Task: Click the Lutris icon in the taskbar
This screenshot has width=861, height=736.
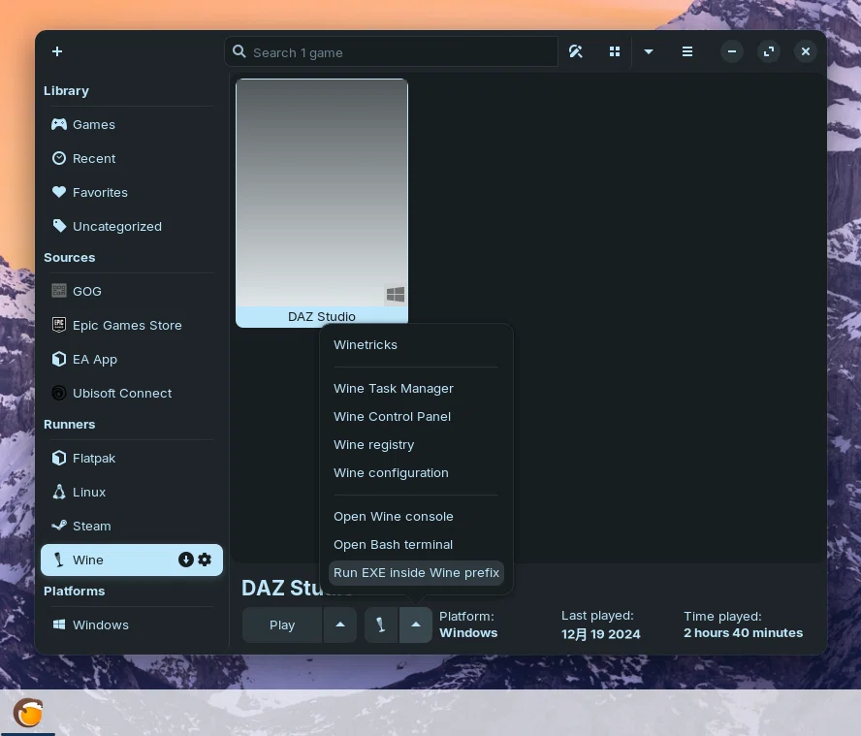Action: coord(27,713)
